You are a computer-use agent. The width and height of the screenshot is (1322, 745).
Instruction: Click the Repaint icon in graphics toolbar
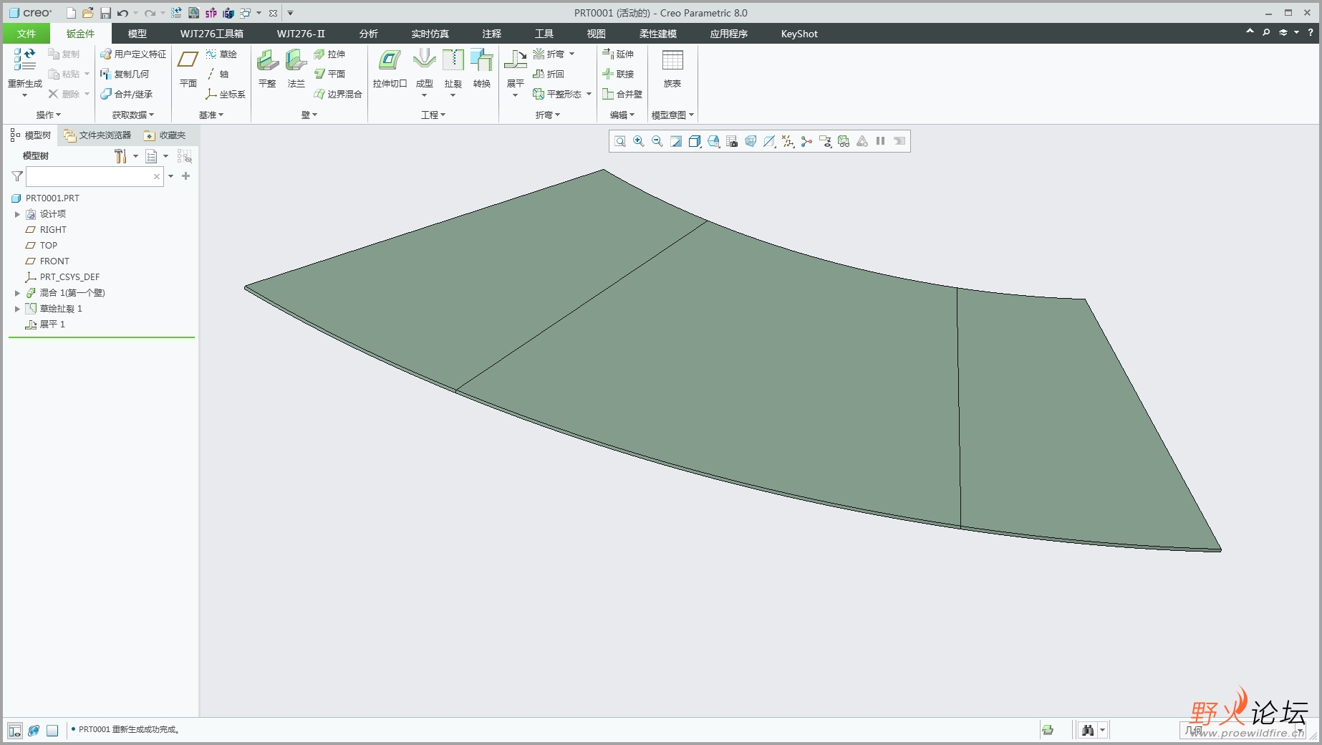[676, 141]
